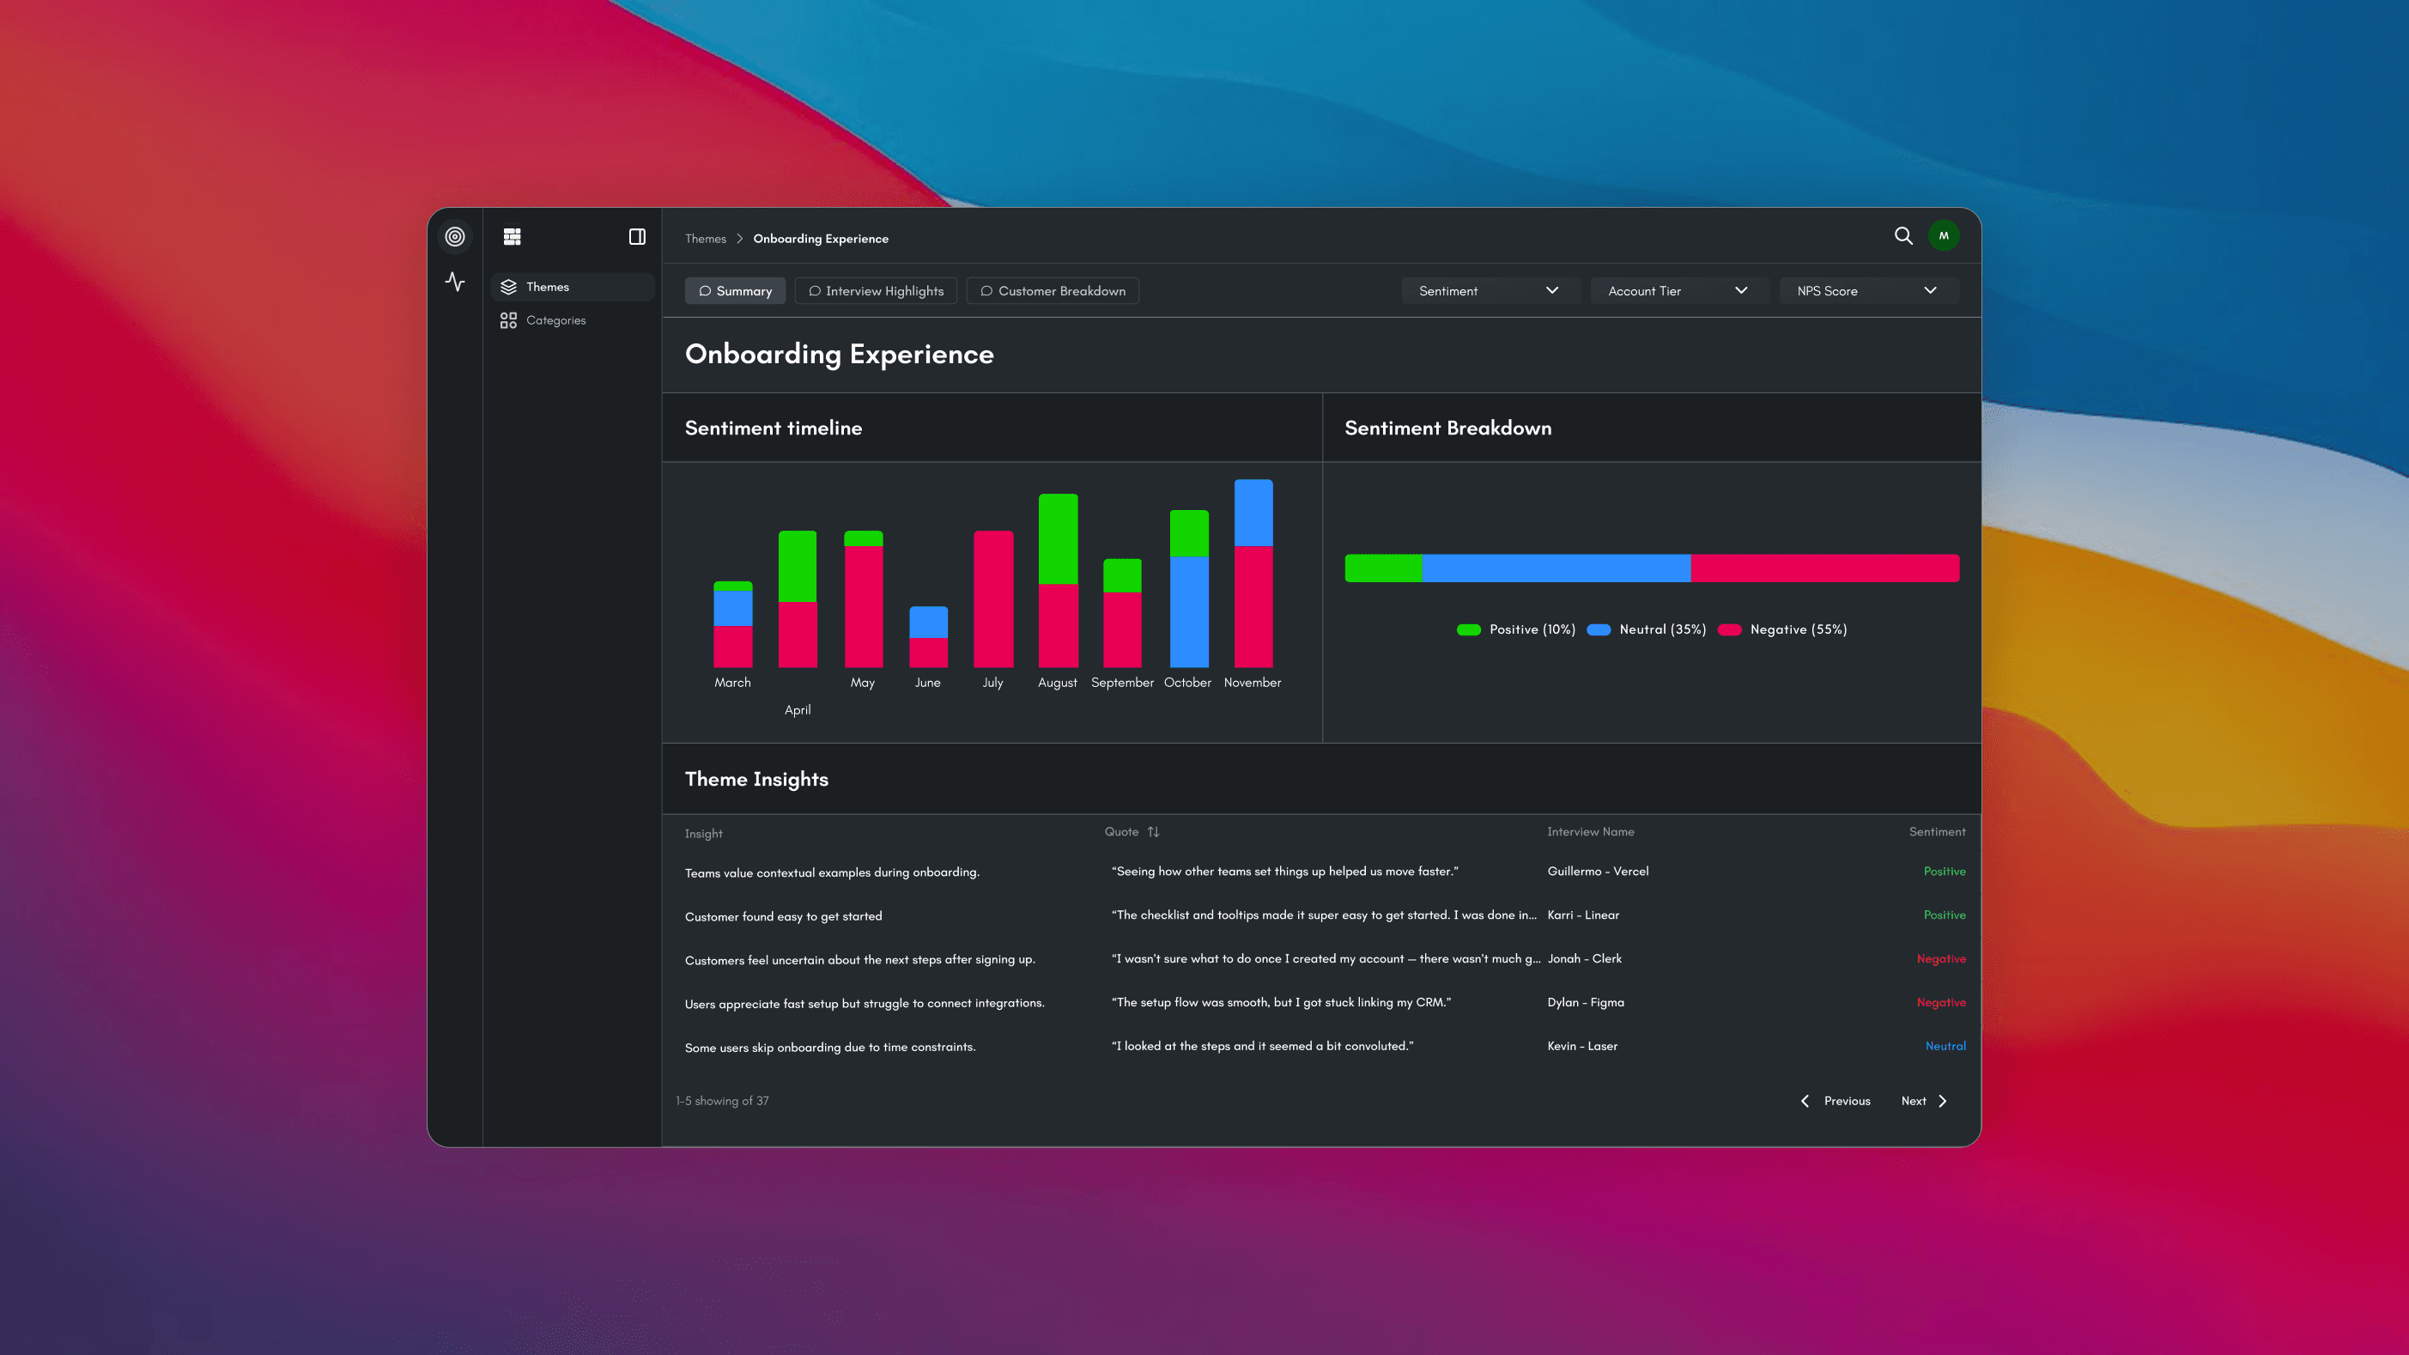Click the green M user avatar
Viewport: 2409px width, 1355px height.
coord(1944,235)
